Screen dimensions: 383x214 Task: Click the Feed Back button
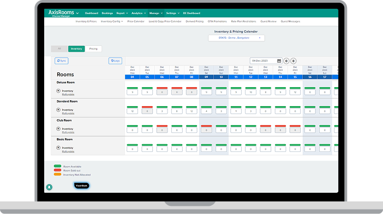point(82,186)
